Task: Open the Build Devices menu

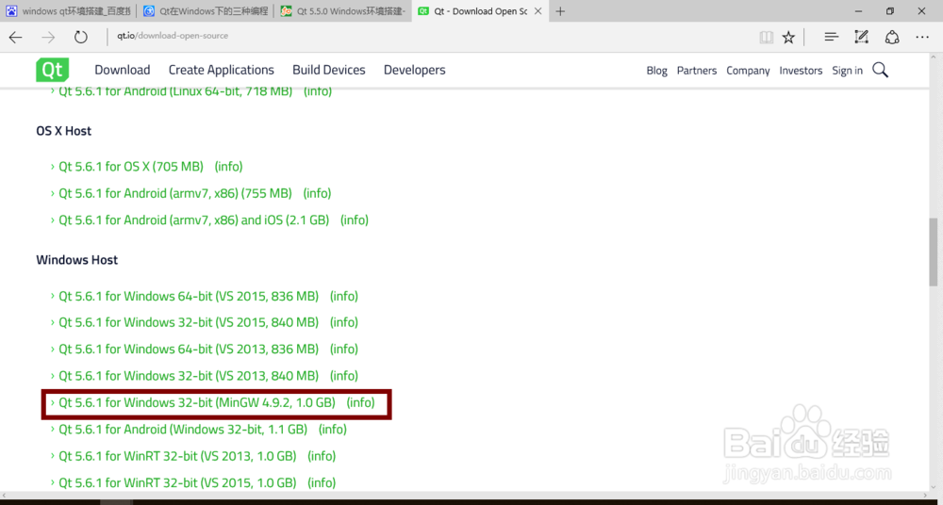Action: [x=329, y=70]
